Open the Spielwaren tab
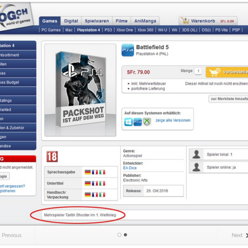The image size is (248, 248). click(x=97, y=21)
